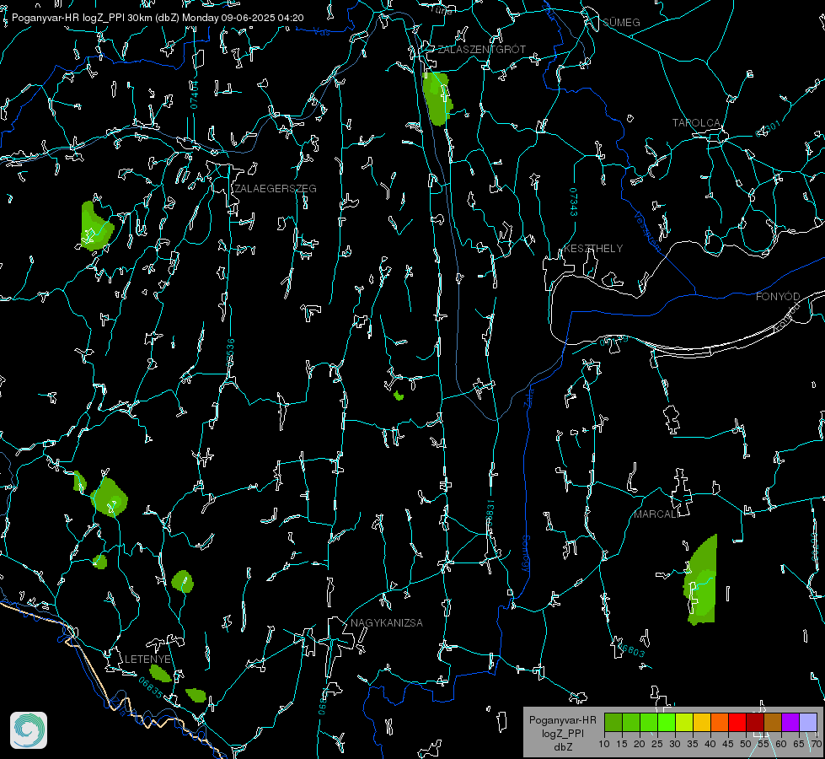This screenshot has width=825, height=759.
Task: Click road number 07404 label
Action: 195,94
